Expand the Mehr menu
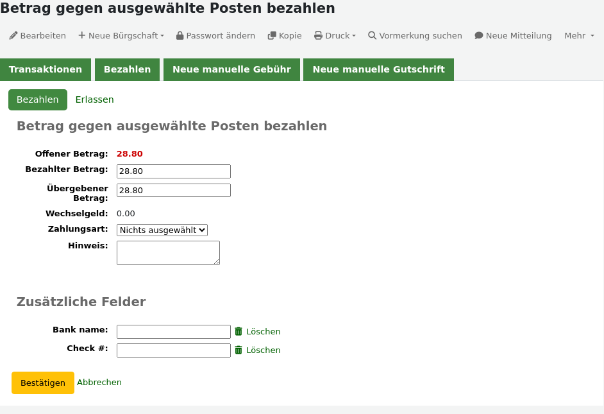 [x=580, y=35]
